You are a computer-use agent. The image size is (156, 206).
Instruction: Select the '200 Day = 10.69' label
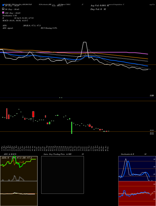point(12,13)
